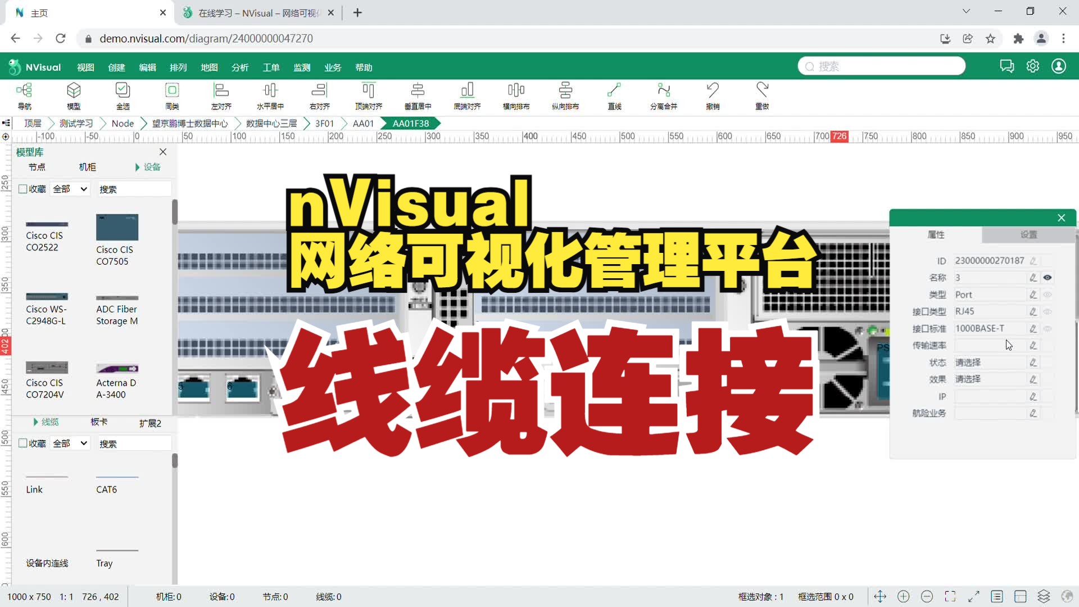
Task: Edit the 传输速率 field with pencil icon
Action: (1033, 346)
